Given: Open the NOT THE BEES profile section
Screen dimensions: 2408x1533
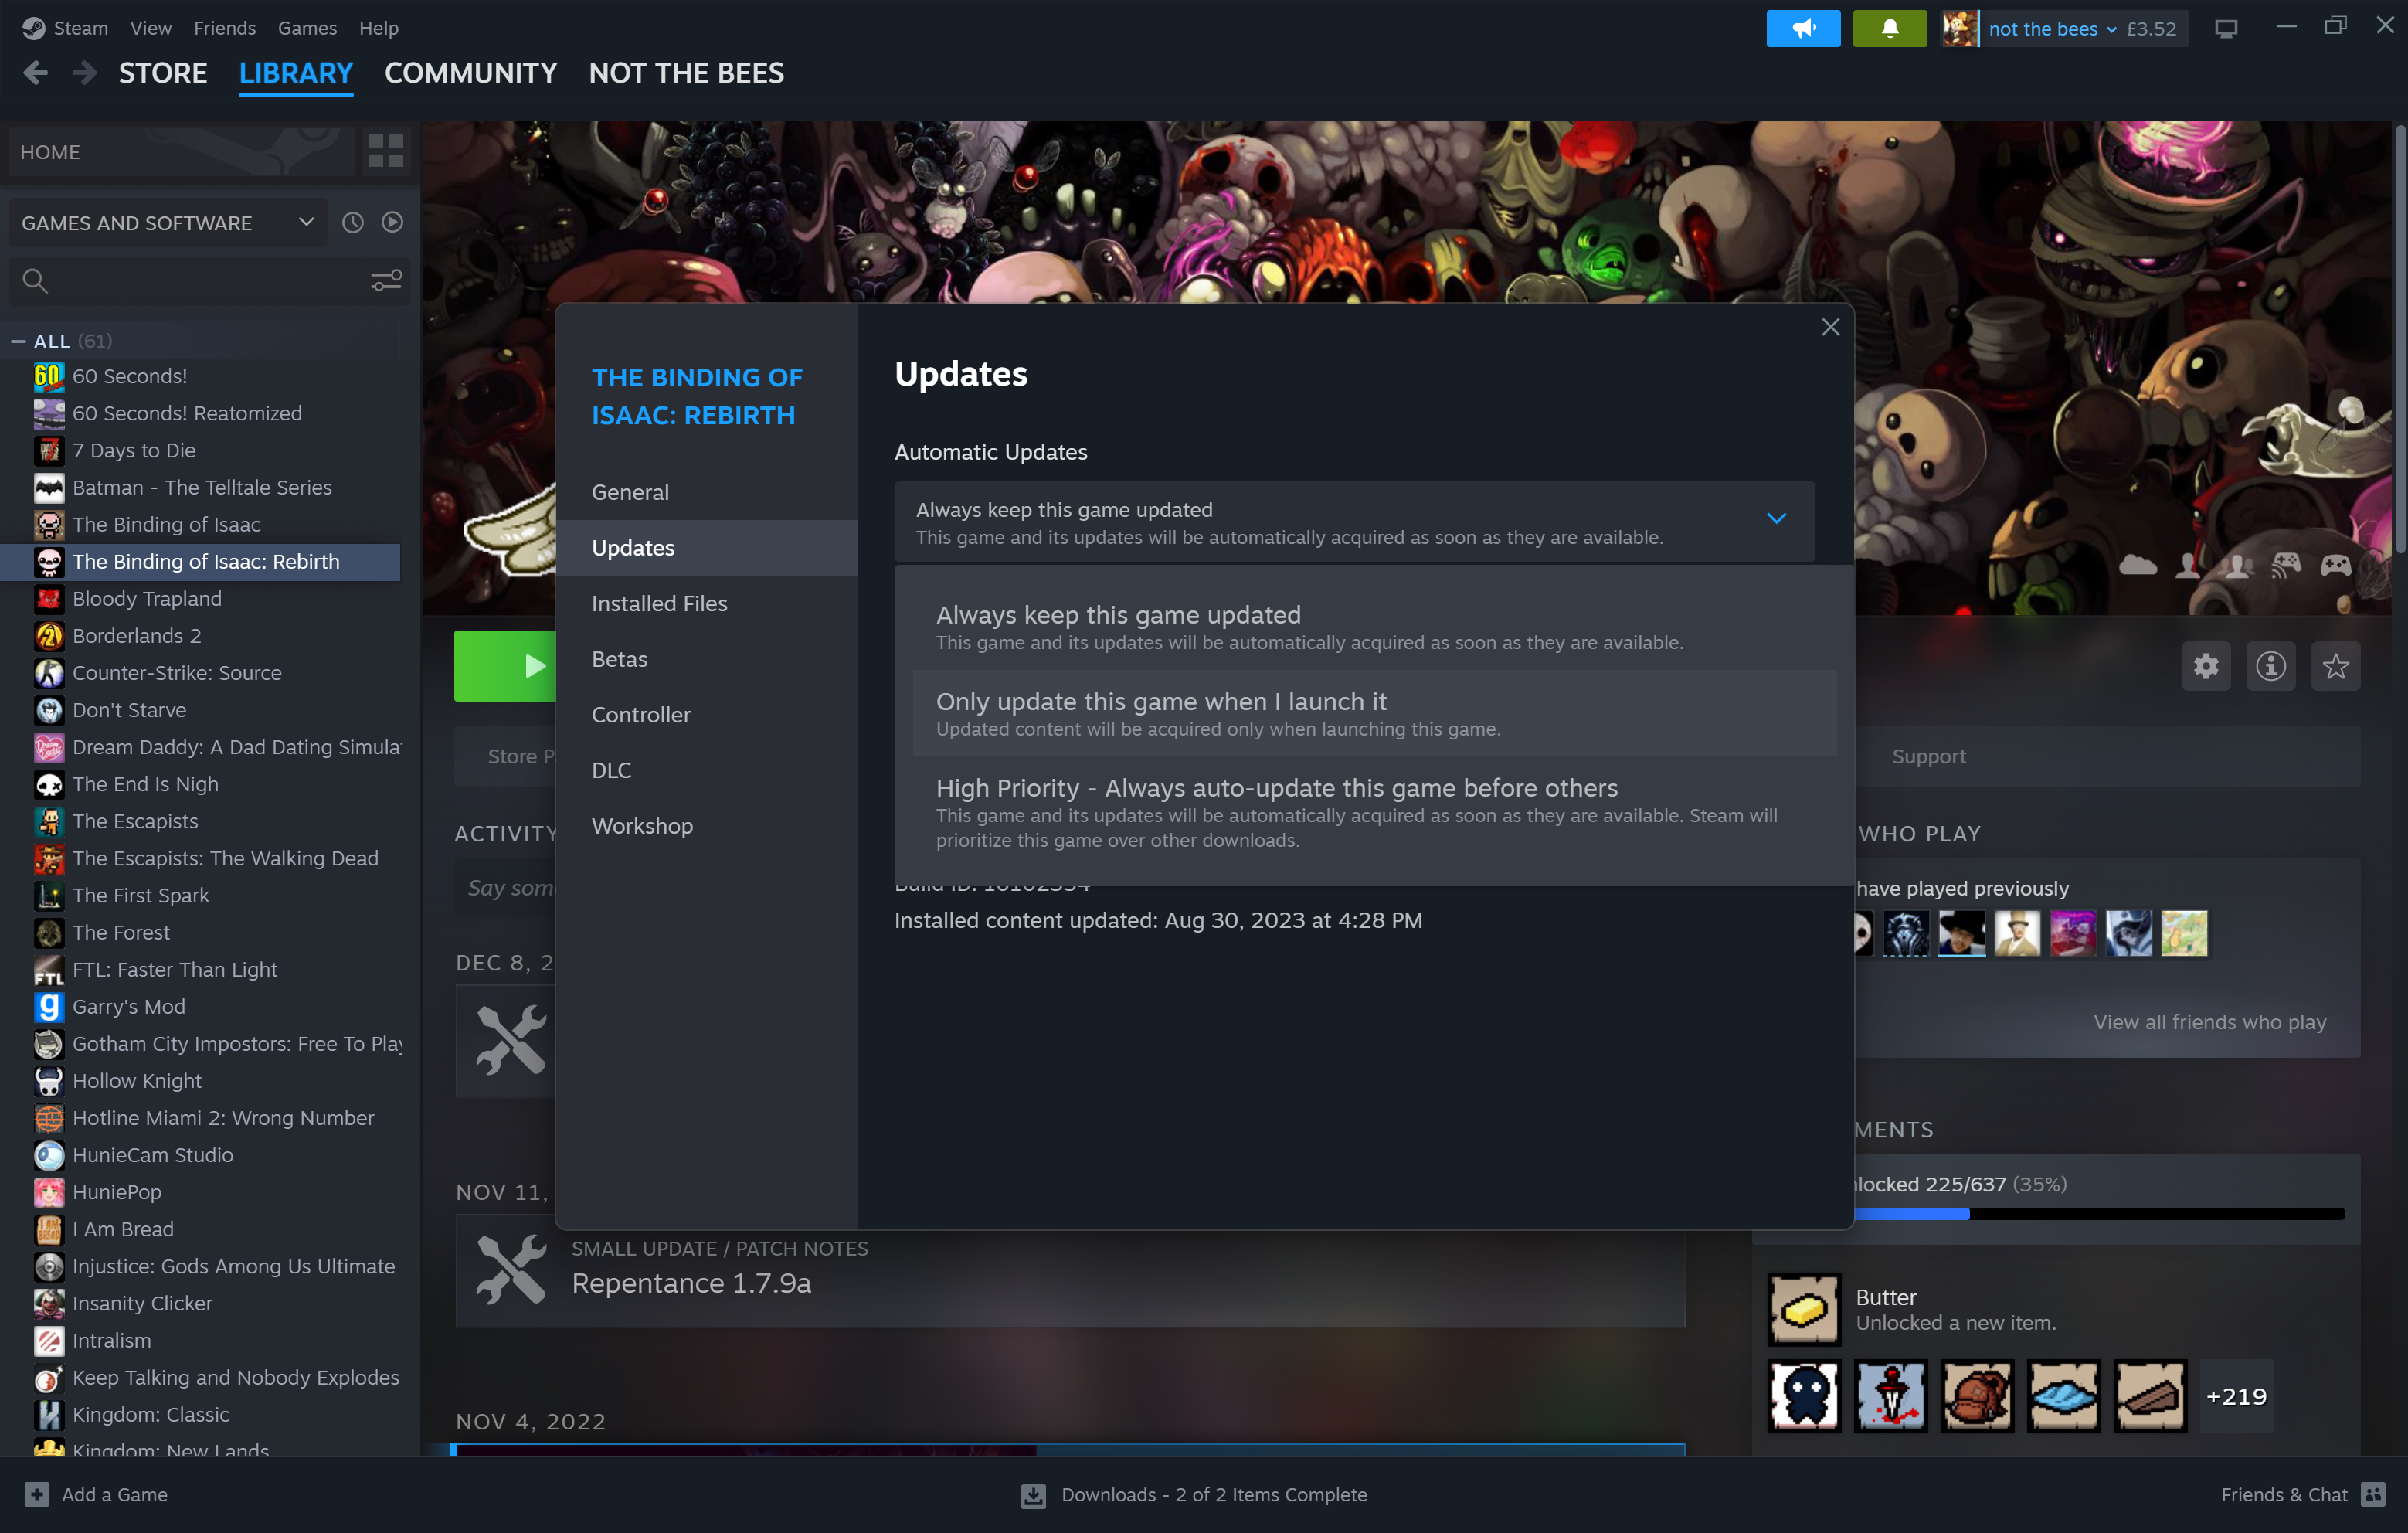Looking at the screenshot, I should point(686,73).
